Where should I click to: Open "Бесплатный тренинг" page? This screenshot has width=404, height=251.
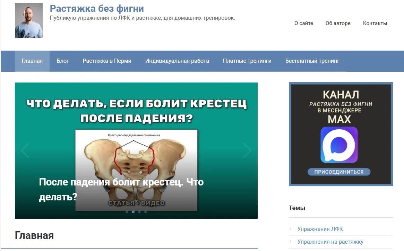(x=312, y=61)
